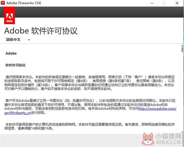Click the dropdown arrow beside 简体中文
The width and height of the screenshot is (184, 147).
29,40
